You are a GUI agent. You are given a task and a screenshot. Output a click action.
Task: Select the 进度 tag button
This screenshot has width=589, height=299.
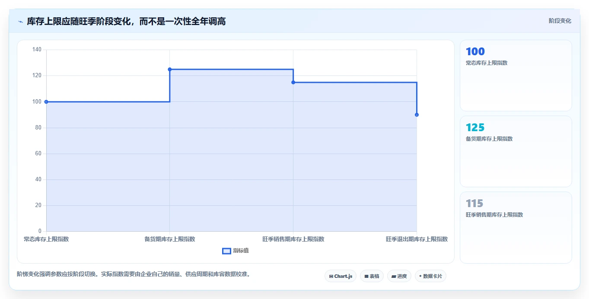tap(399, 276)
